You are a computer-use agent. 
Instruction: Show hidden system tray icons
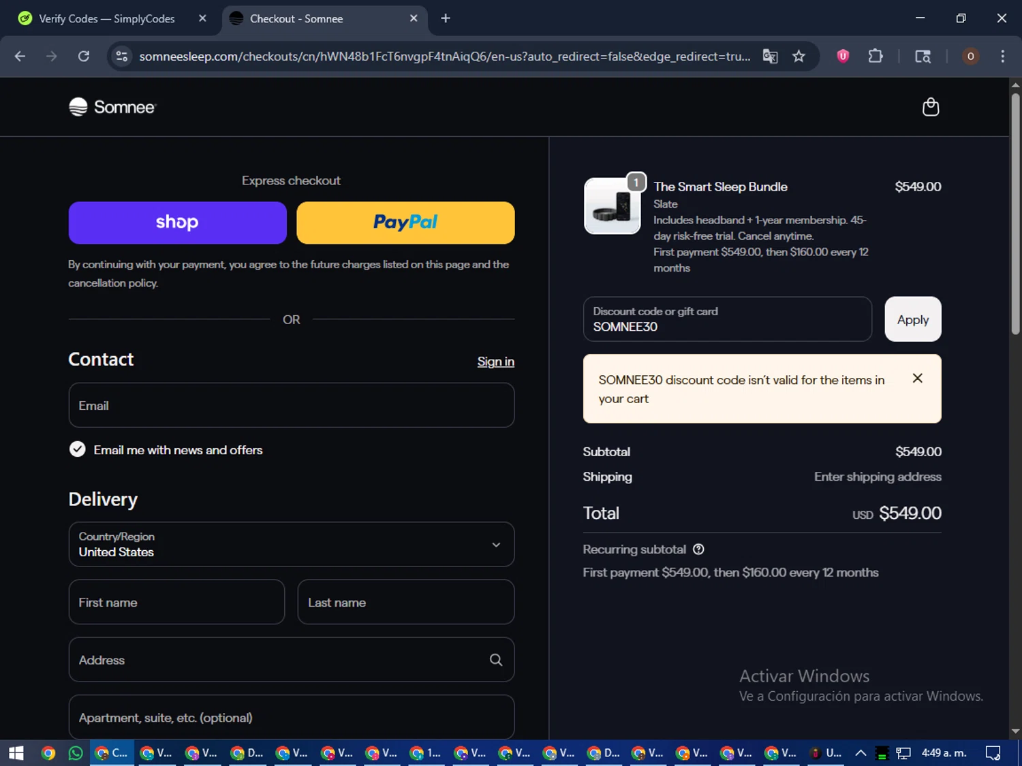pyautogui.click(x=861, y=753)
